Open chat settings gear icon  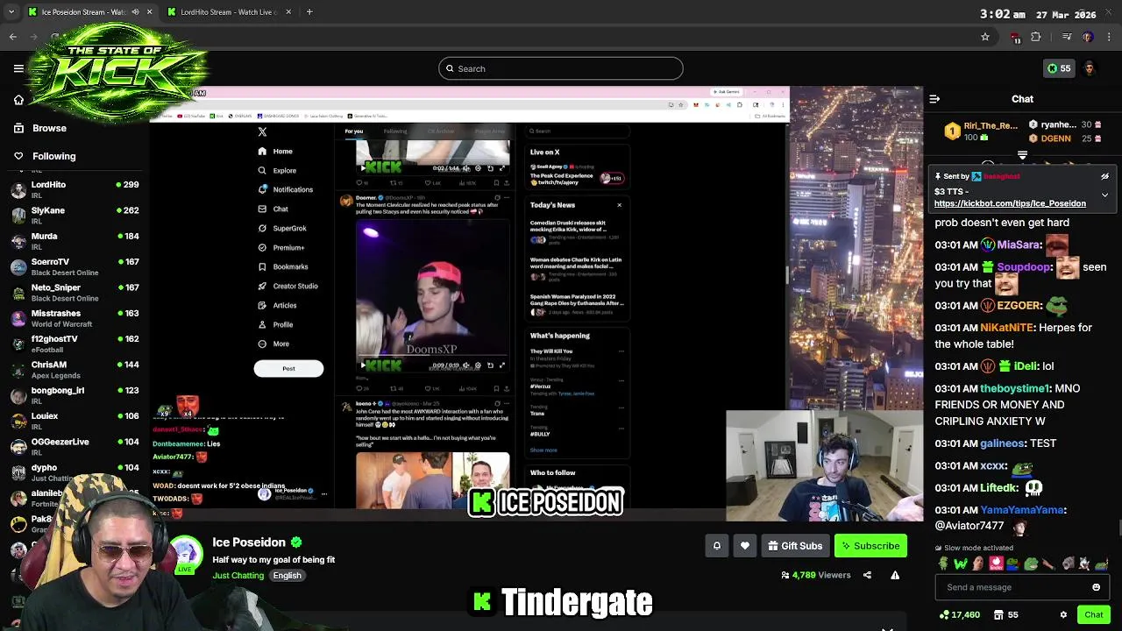pos(1063,614)
